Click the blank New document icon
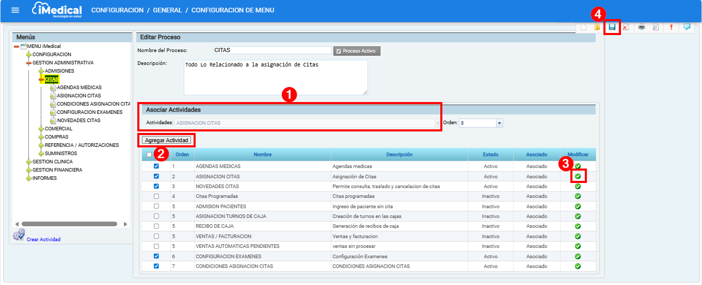 click(583, 27)
